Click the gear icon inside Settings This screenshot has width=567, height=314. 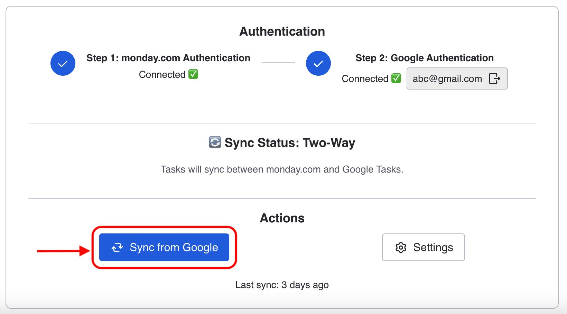point(401,248)
